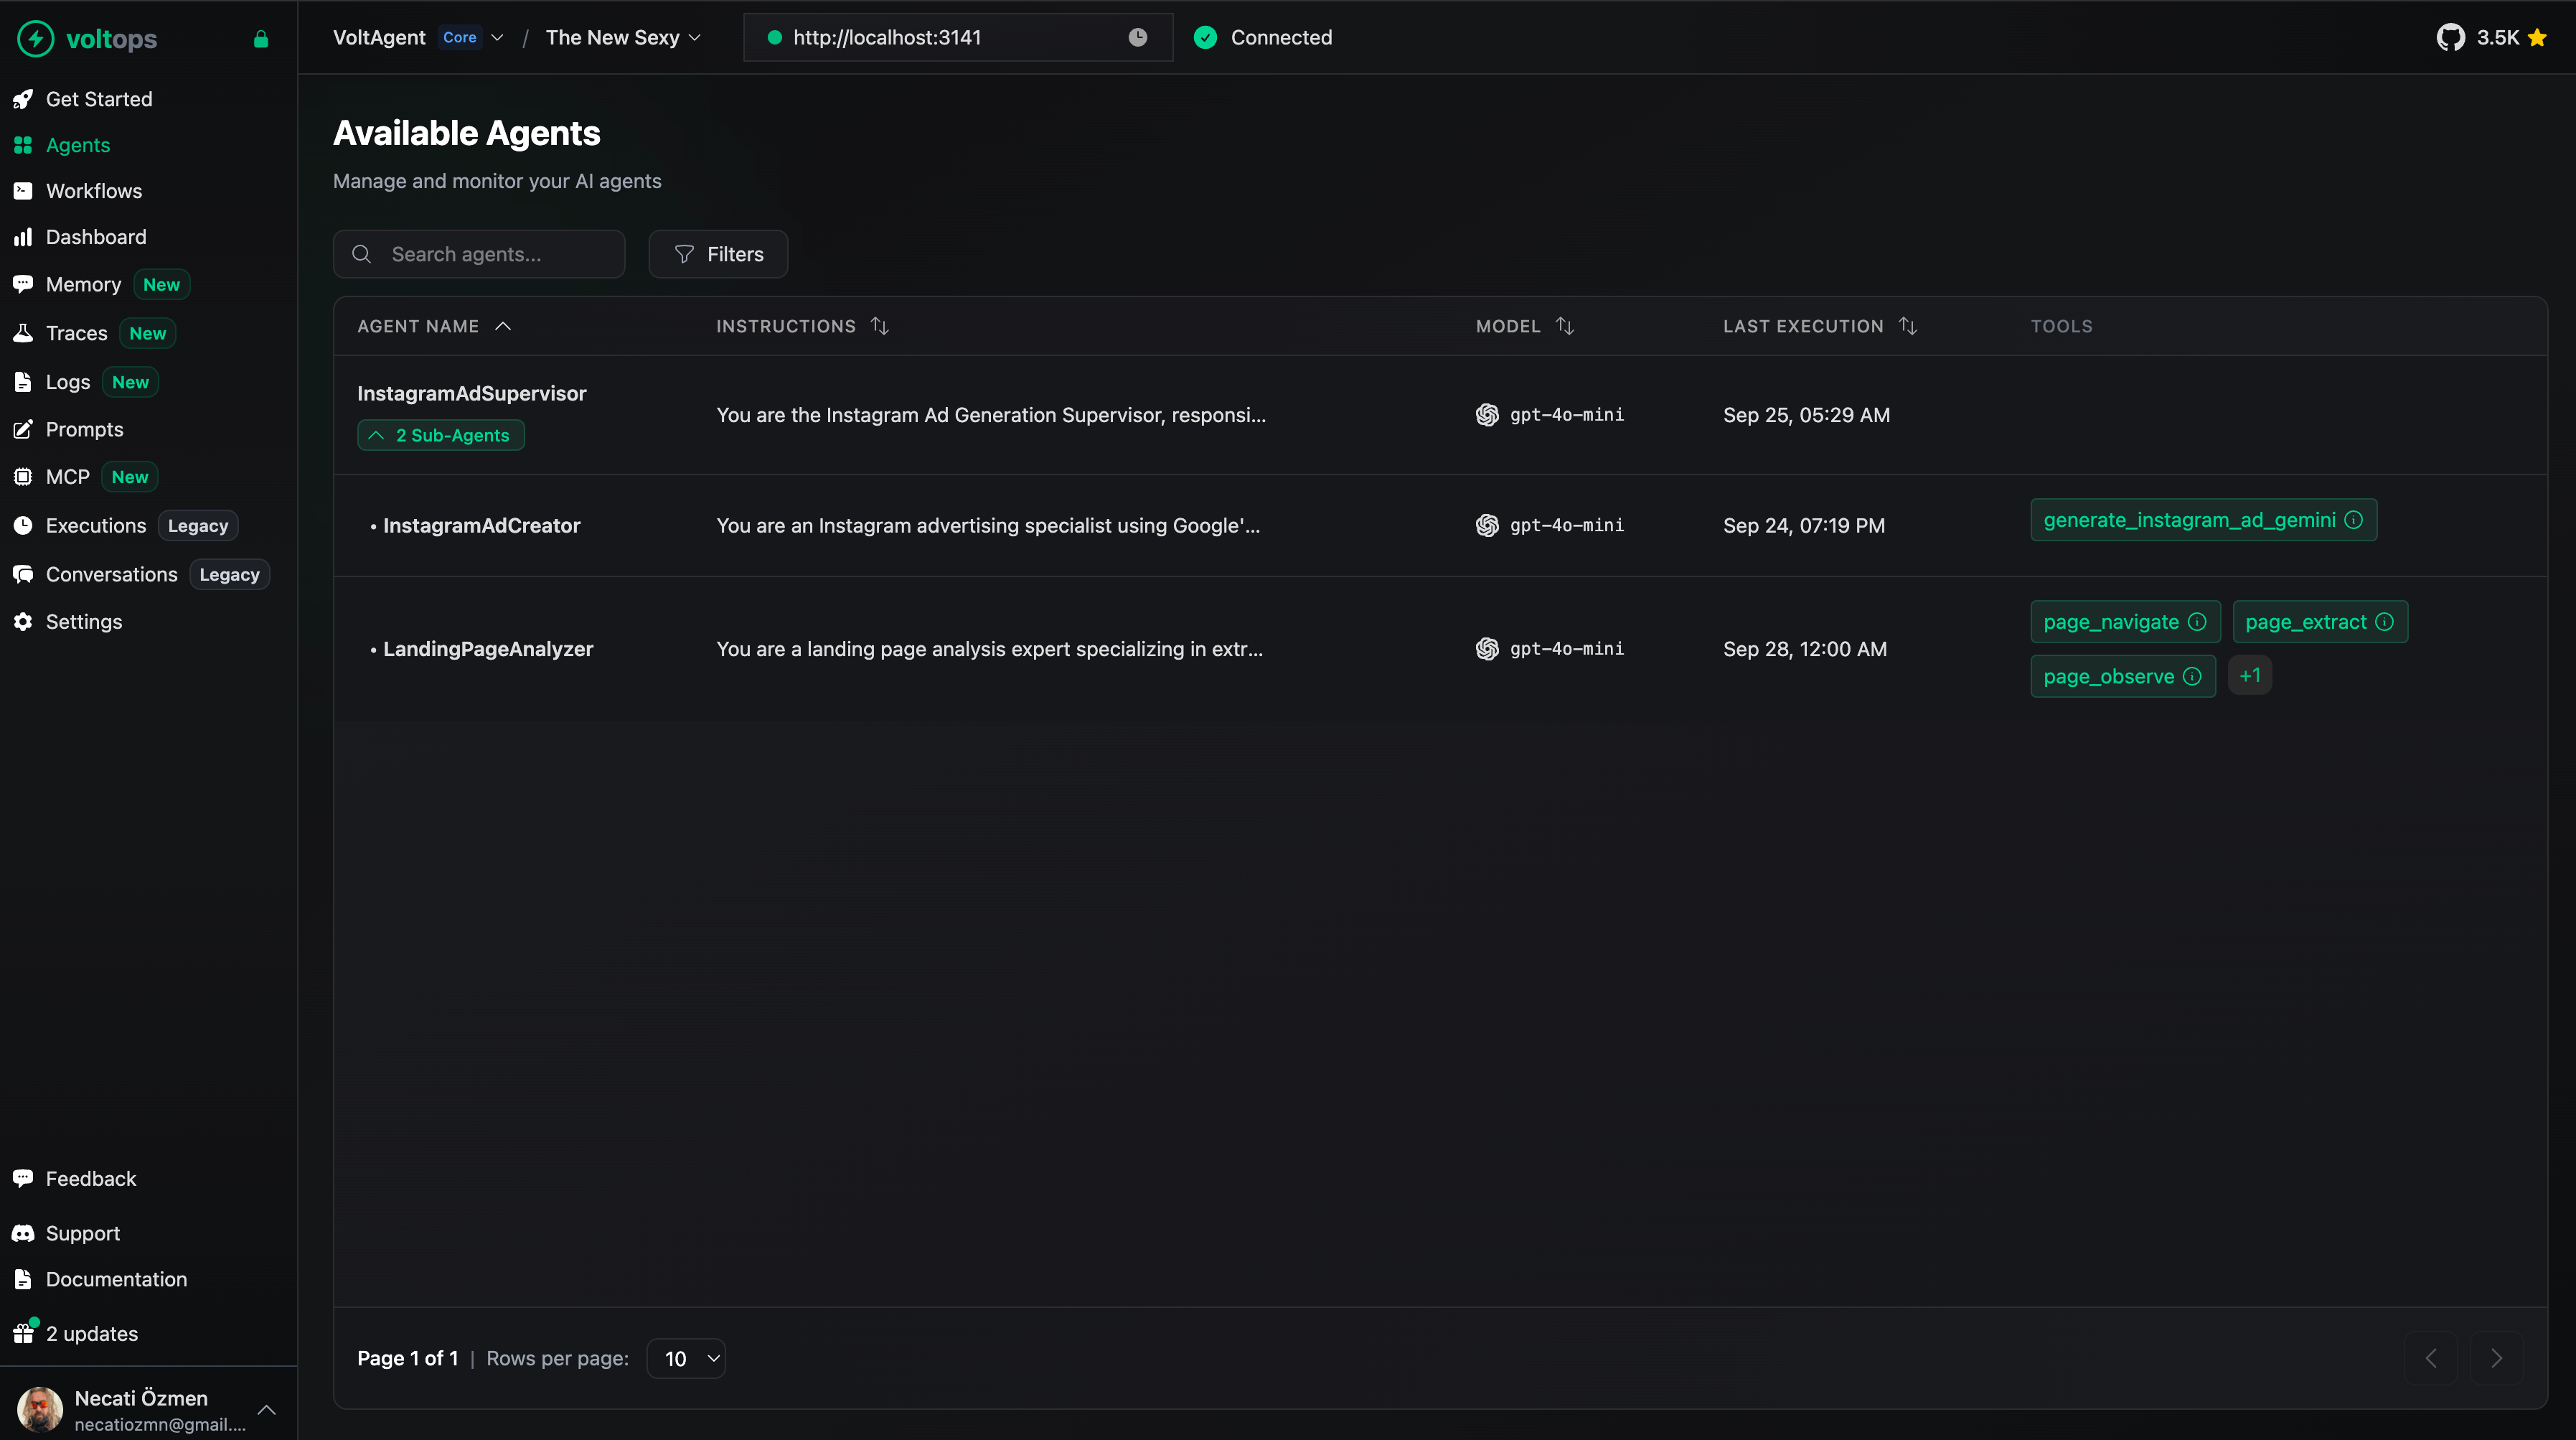
Task: Open the Rows per page dropdown
Action: coord(686,1358)
